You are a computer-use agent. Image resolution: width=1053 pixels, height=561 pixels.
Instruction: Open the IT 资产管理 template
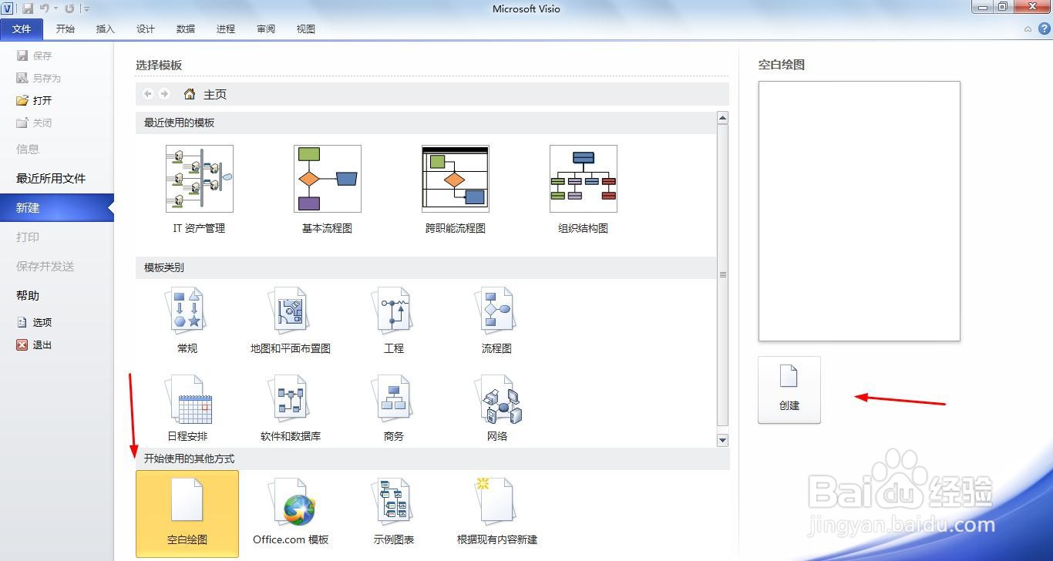tap(200, 190)
